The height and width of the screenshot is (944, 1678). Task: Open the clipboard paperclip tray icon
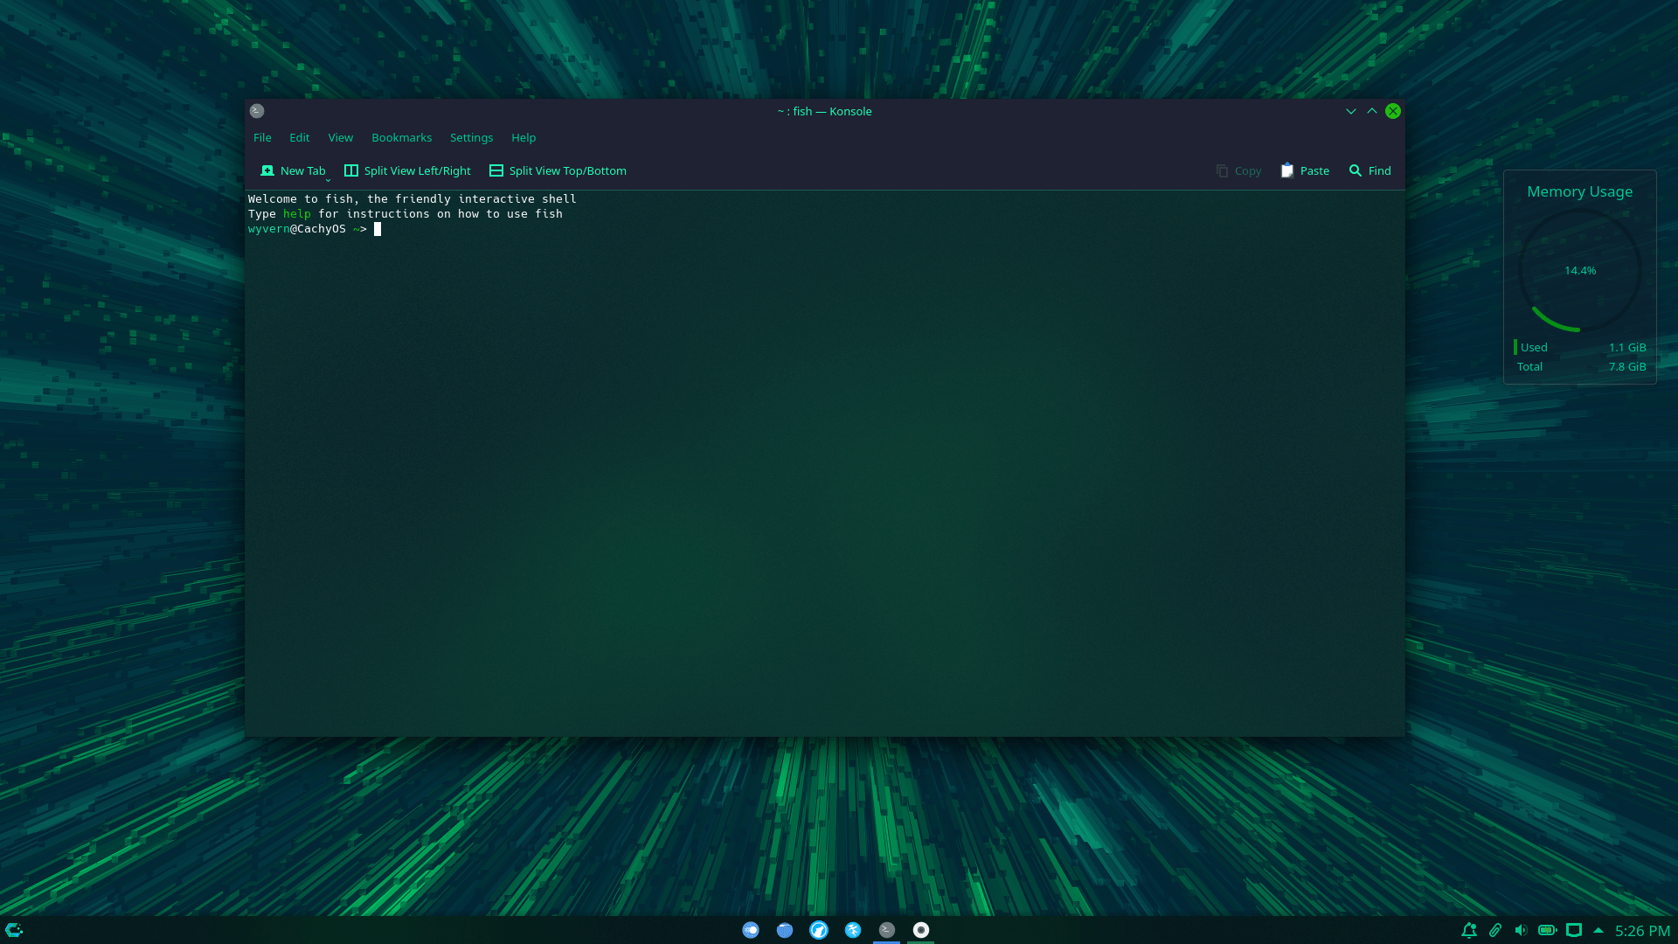click(1495, 930)
